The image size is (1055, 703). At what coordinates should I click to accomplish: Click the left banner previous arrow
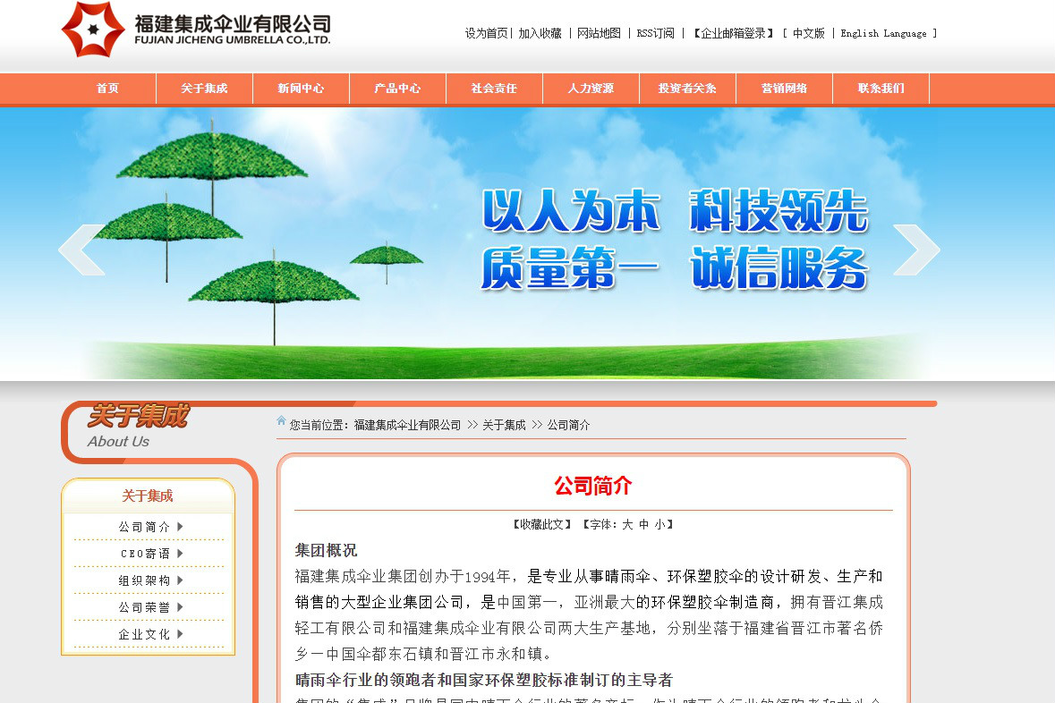[81, 250]
